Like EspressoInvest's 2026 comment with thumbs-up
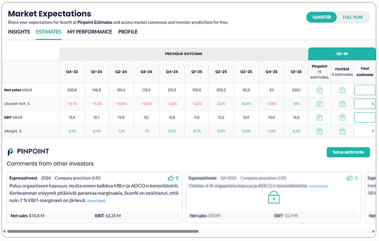The image size is (379, 241). pyautogui.click(x=171, y=178)
